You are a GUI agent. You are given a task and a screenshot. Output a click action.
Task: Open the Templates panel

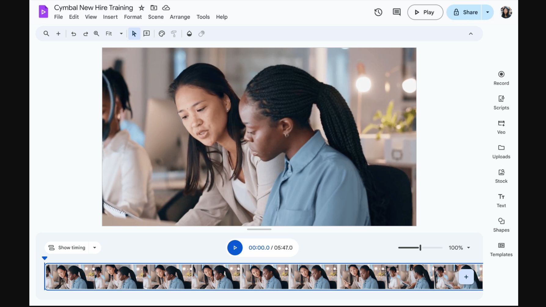point(501,249)
